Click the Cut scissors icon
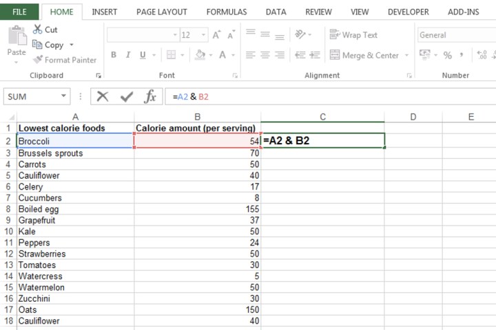Image resolution: width=496 pixels, height=330 pixels. pyautogui.click(x=38, y=30)
